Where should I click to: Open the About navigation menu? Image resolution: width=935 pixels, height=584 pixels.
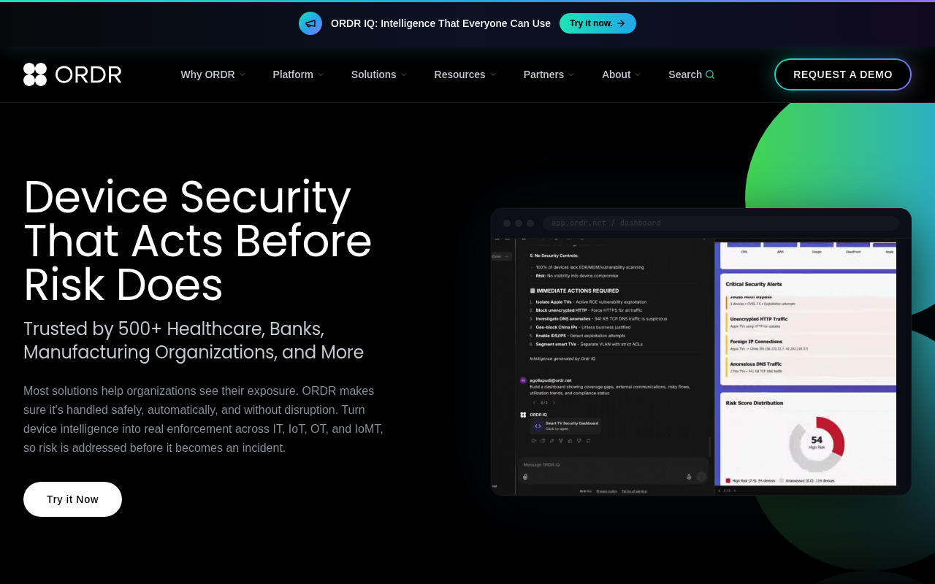[622, 74]
